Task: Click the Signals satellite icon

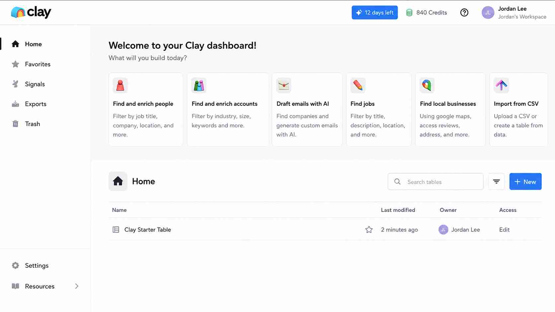Action: point(15,84)
